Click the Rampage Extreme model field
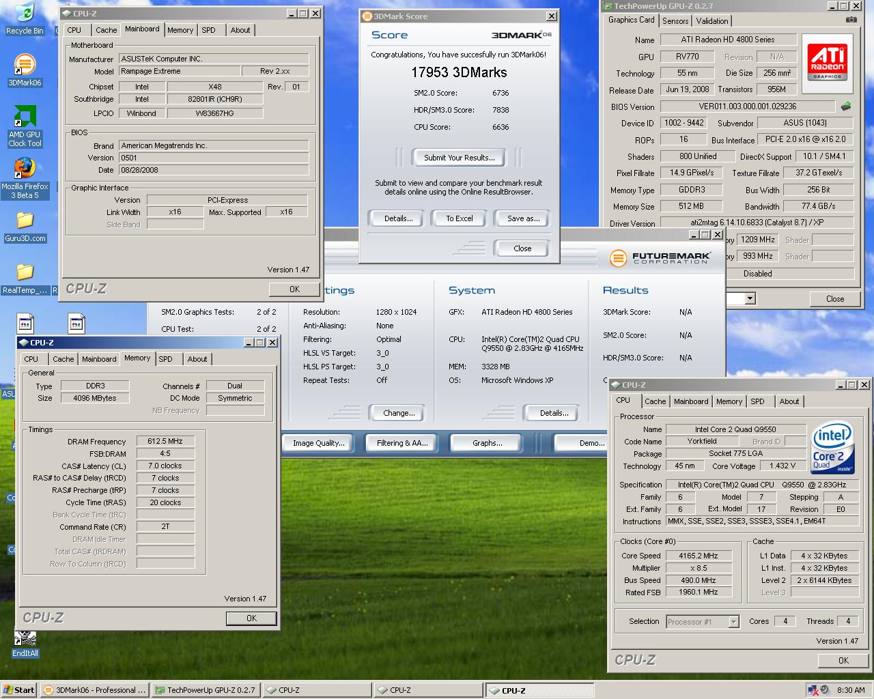This screenshot has height=699, width=874. 180,71
